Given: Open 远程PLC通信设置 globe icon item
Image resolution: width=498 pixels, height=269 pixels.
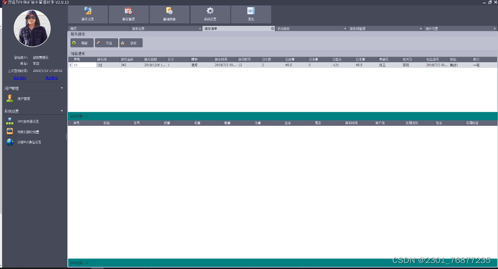Looking at the screenshot, I should pos(24,142).
